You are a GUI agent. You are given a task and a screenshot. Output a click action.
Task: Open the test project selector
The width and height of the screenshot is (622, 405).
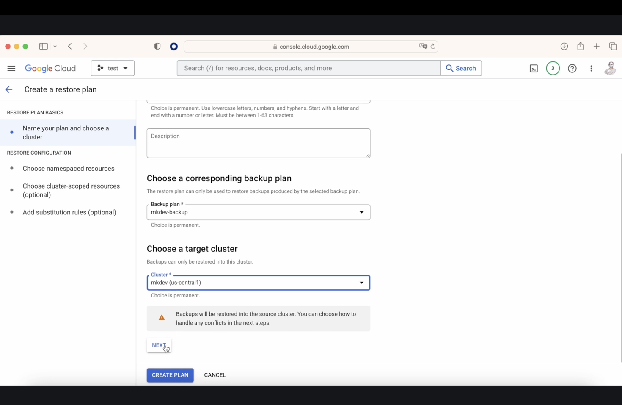tap(113, 68)
